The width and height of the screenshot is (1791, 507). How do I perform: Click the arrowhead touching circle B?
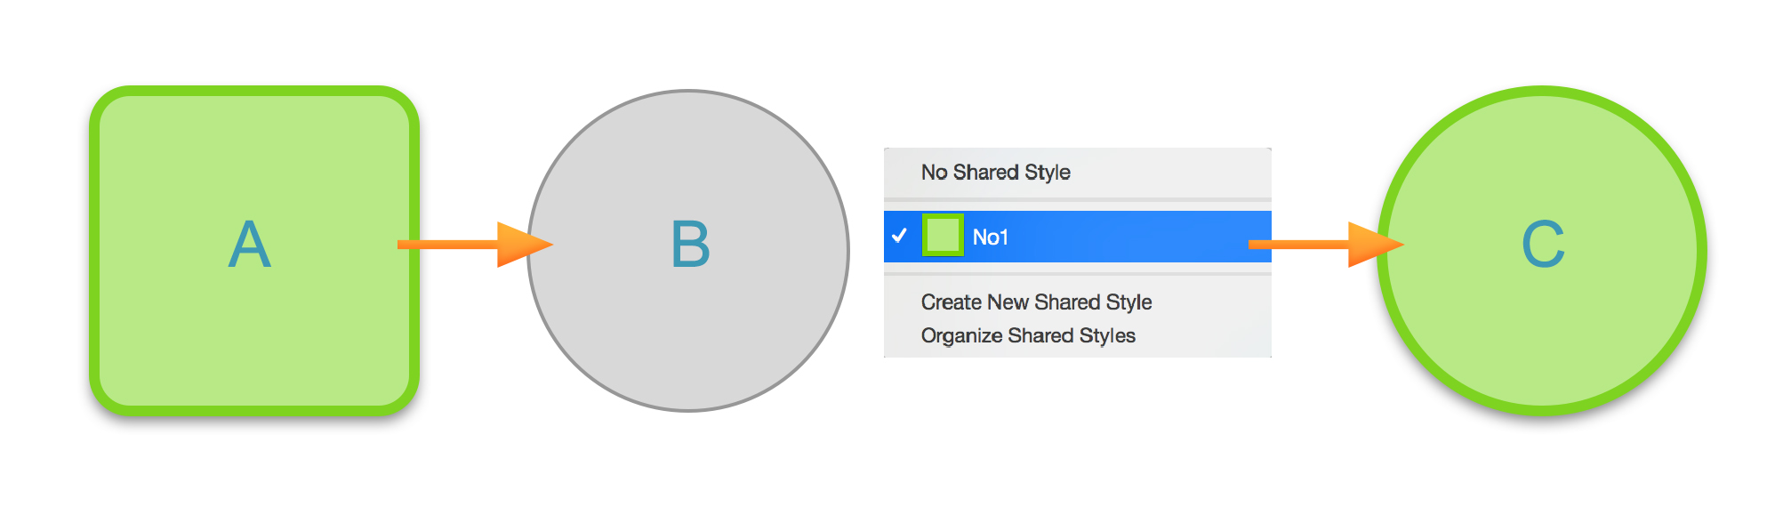pyautogui.click(x=523, y=245)
